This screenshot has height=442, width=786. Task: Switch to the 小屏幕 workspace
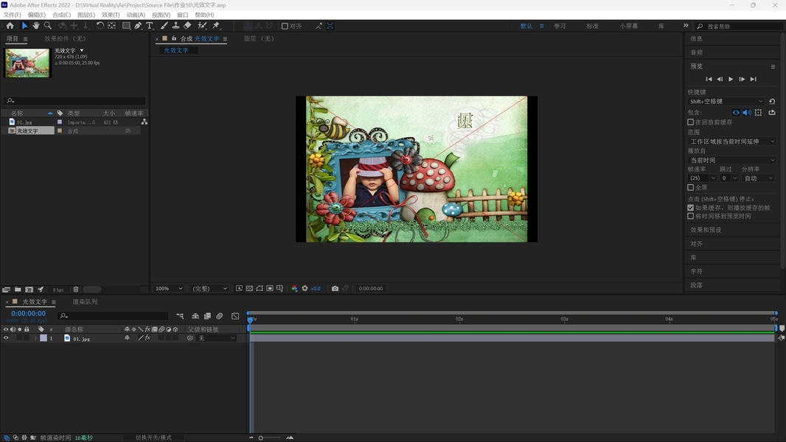[629, 26]
